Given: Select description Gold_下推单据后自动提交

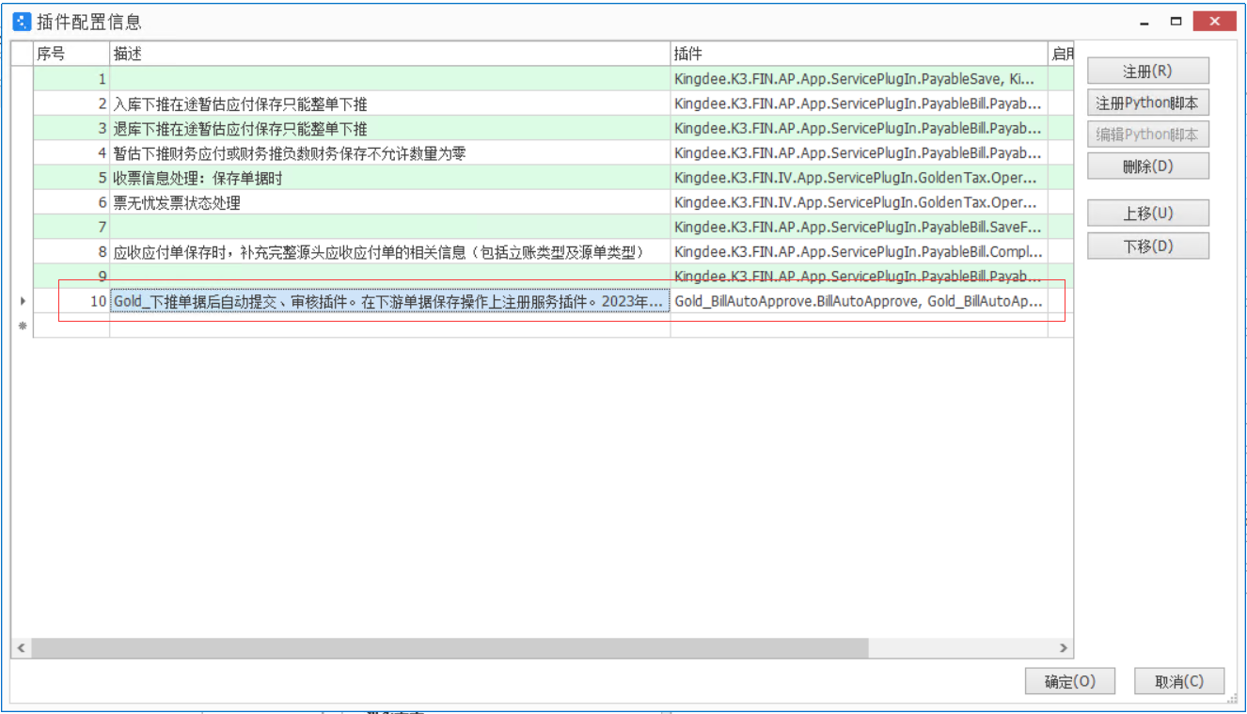Looking at the screenshot, I should (x=390, y=302).
